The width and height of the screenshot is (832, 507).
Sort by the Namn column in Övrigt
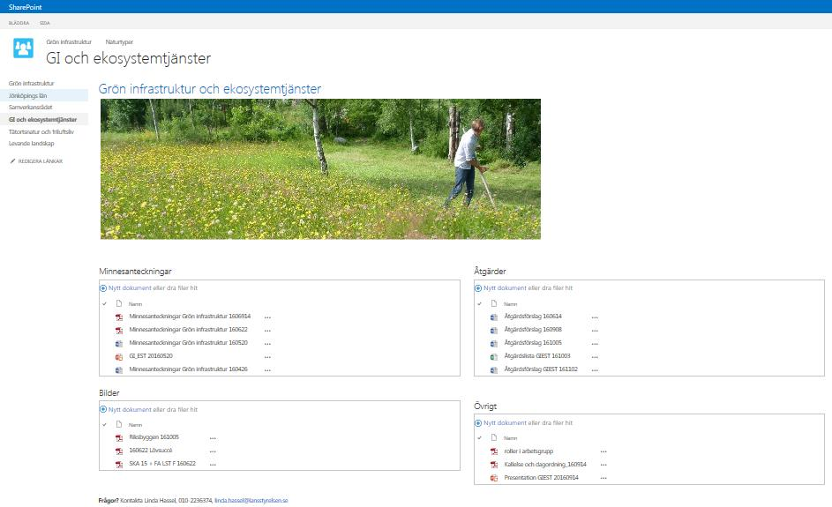click(x=510, y=438)
